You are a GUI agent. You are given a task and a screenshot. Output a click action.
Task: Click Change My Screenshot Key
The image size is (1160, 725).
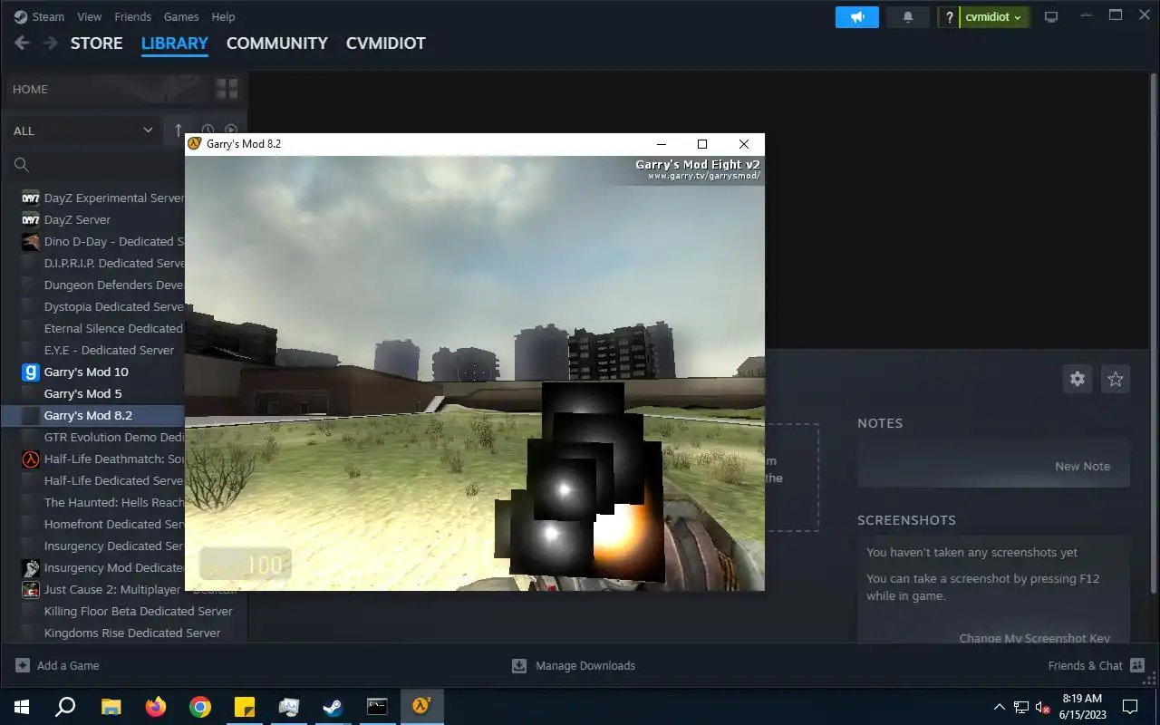[x=1034, y=638]
